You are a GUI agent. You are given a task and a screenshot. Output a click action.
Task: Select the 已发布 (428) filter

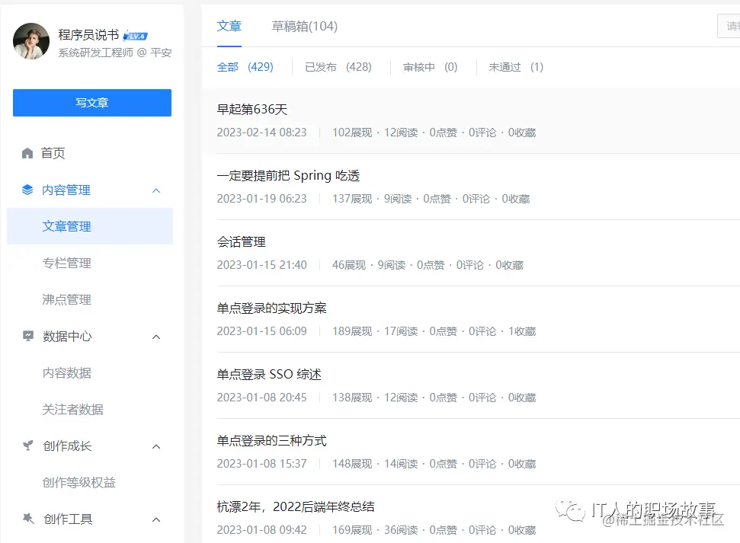click(338, 67)
